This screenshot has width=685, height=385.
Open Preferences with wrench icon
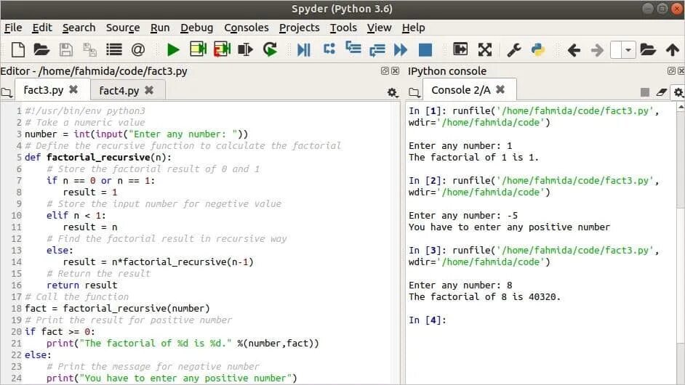(x=514, y=50)
